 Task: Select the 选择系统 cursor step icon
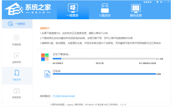[16, 56]
